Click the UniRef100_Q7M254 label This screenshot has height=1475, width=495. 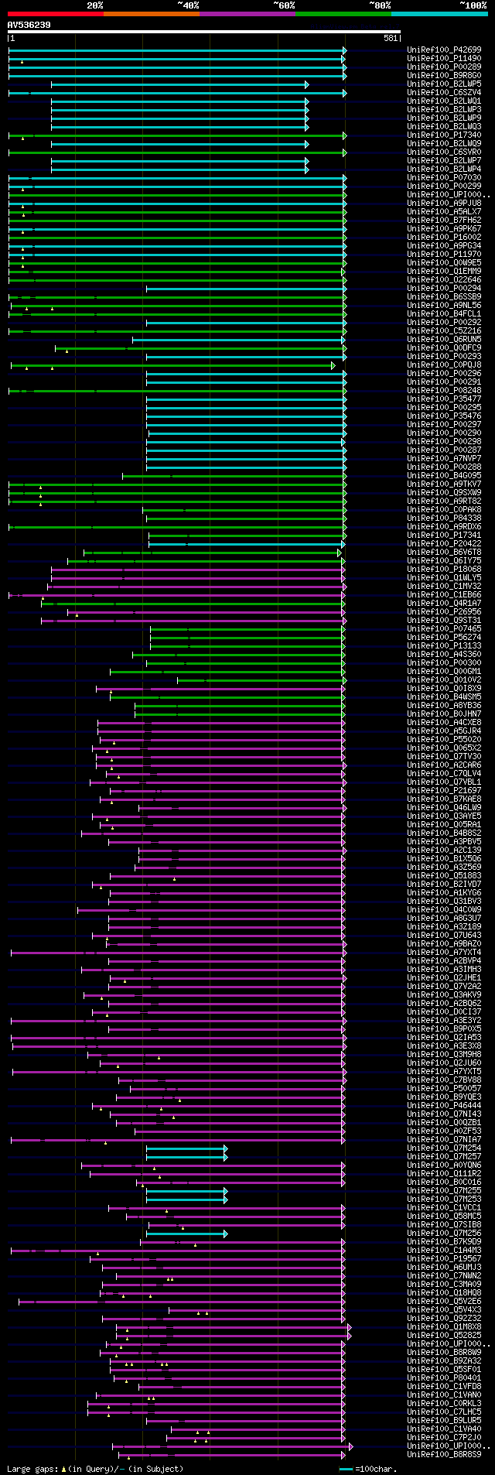(444, 1148)
